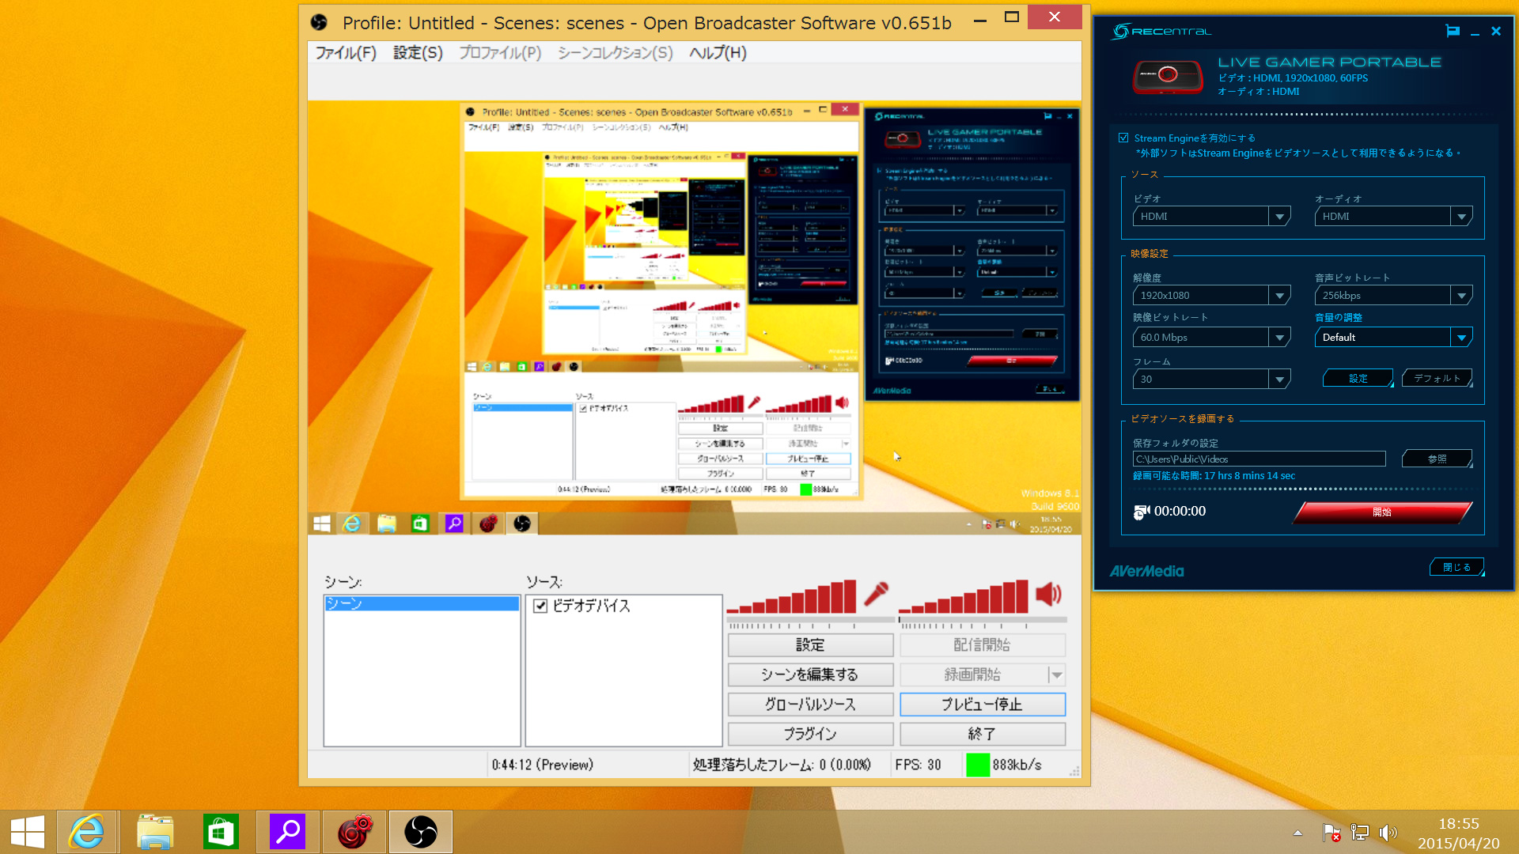Open the ファイル(F) menu
The width and height of the screenshot is (1519, 854).
[346, 53]
